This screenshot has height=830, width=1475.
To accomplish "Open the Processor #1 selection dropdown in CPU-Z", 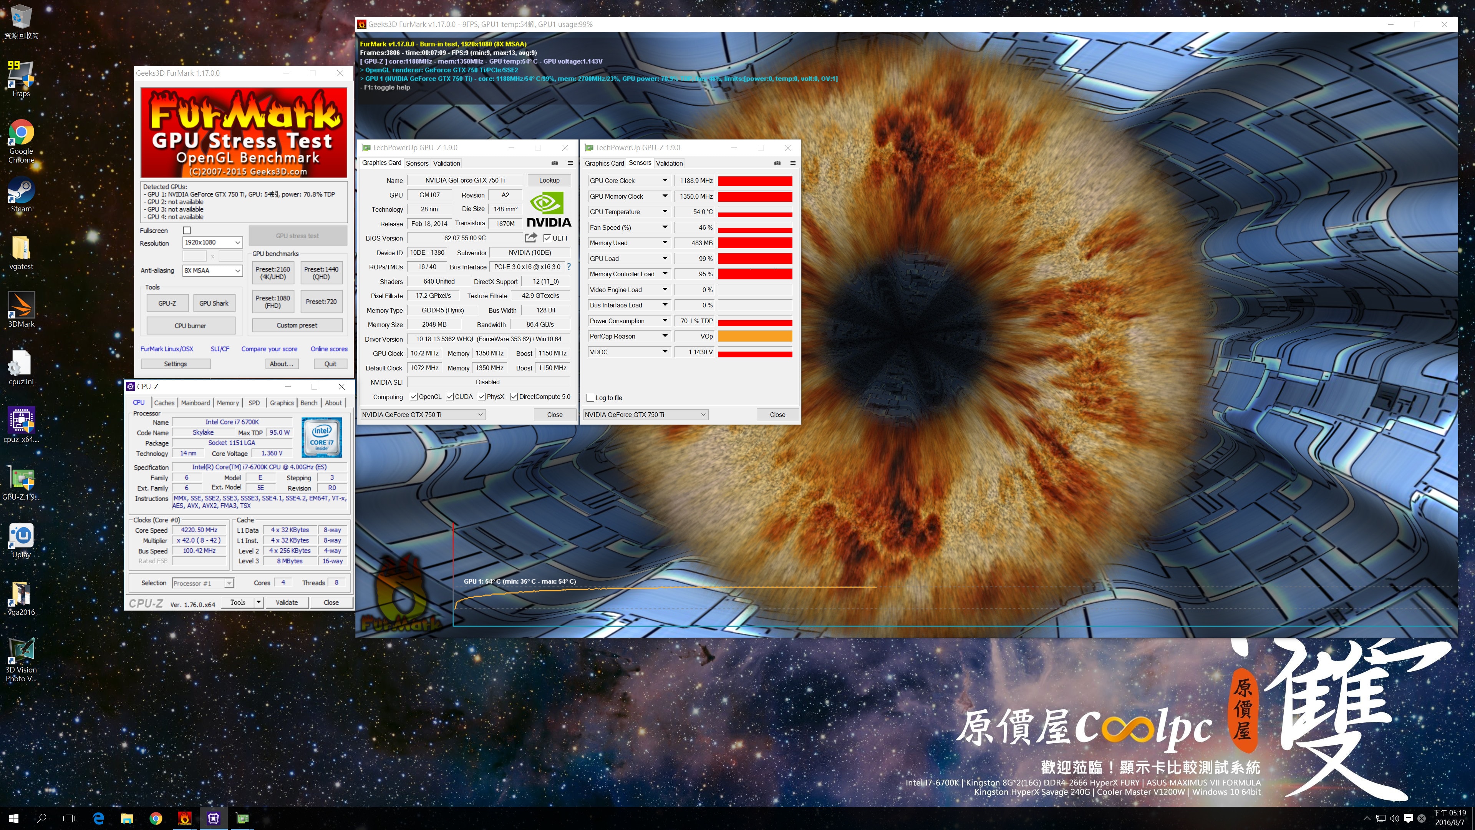I will coord(203,583).
